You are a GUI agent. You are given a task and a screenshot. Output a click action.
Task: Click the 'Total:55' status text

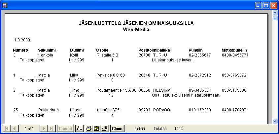[x=160, y=129]
